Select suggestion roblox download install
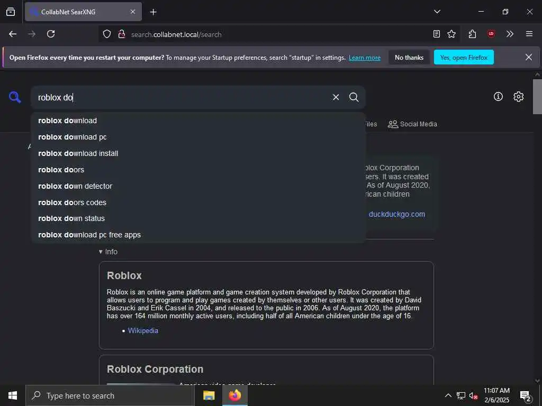542x406 pixels. click(198, 153)
